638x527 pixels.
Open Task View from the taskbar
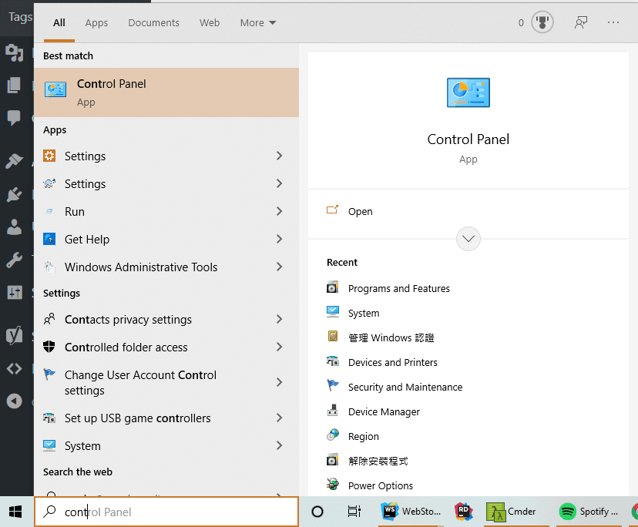point(354,512)
